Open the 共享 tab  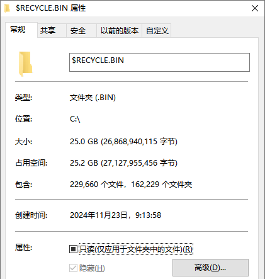(52, 31)
